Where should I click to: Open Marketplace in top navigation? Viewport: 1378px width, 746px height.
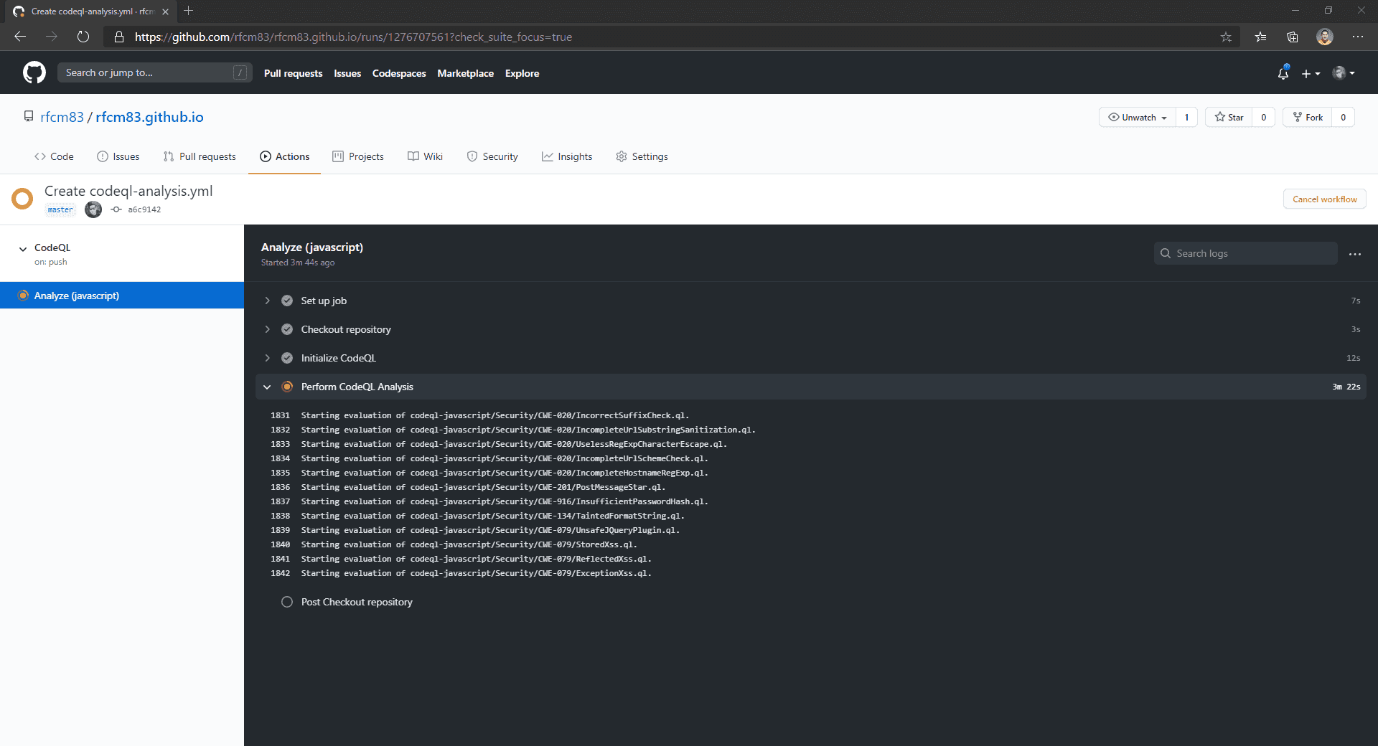[465, 73]
